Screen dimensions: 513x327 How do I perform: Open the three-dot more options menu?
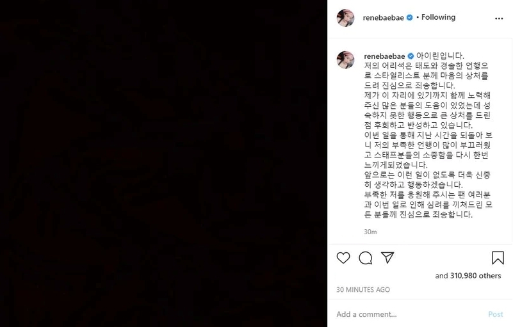(x=499, y=19)
